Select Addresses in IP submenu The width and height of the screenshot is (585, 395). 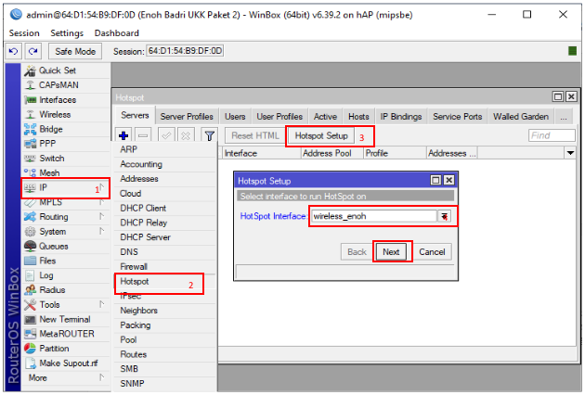coord(164,179)
